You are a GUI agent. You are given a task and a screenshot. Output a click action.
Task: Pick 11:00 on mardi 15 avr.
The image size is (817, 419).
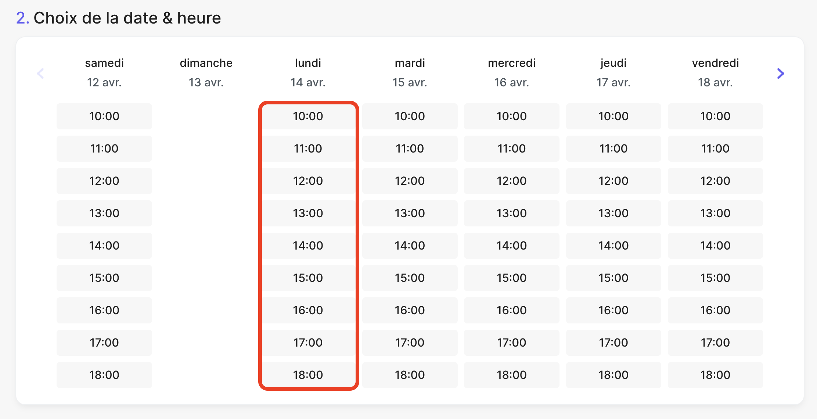coord(410,148)
